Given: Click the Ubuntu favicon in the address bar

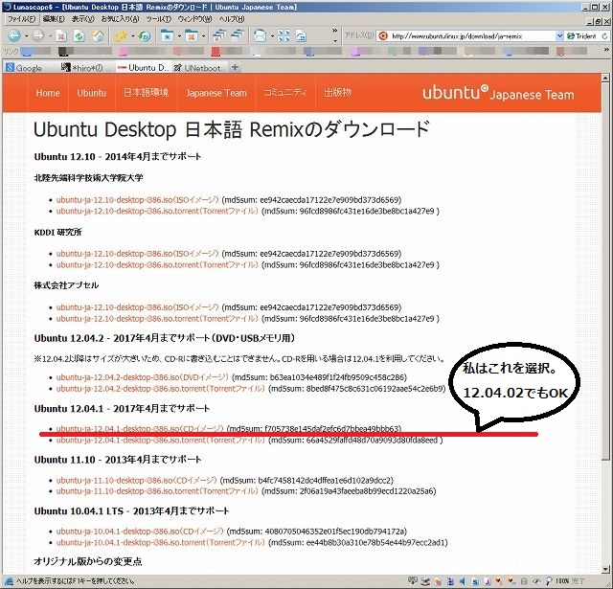Looking at the screenshot, I should coord(383,36).
